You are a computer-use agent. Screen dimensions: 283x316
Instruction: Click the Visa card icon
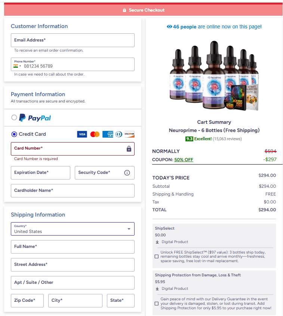(81, 134)
